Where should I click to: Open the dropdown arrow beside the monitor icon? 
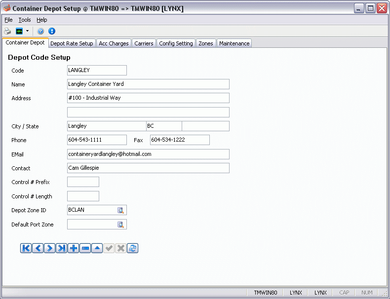tap(27, 31)
